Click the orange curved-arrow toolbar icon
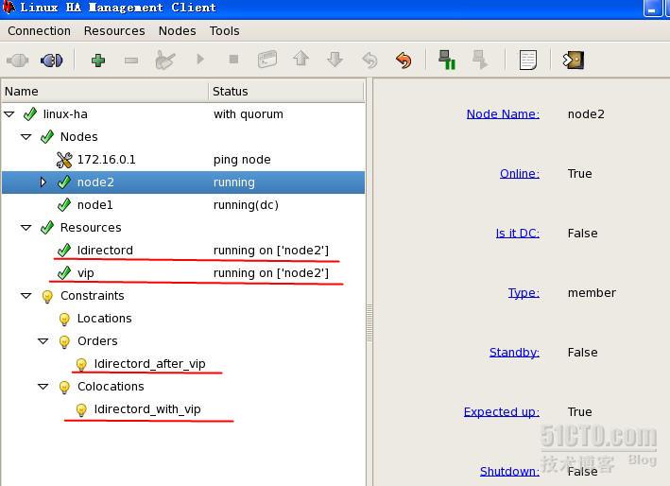The width and height of the screenshot is (670, 486). tap(404, 60)
